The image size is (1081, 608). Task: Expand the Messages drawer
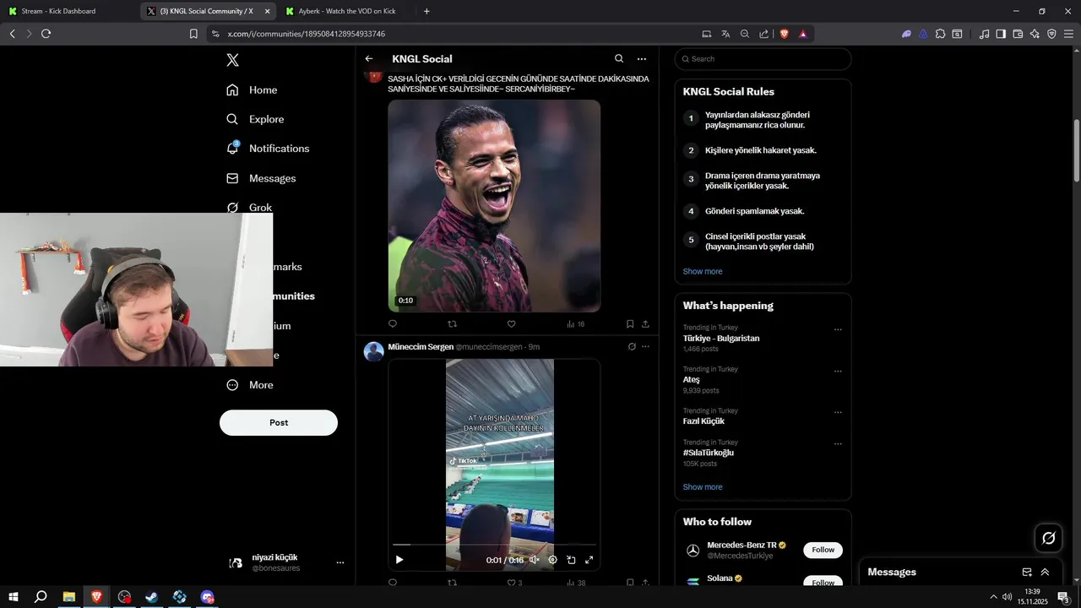pyautogui.click(x=1045, y=572)
